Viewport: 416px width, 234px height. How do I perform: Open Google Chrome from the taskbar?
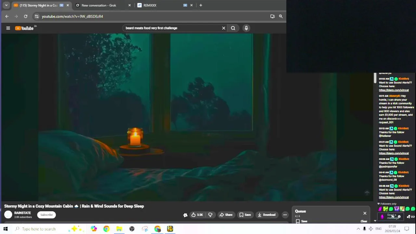pos(106,229)
